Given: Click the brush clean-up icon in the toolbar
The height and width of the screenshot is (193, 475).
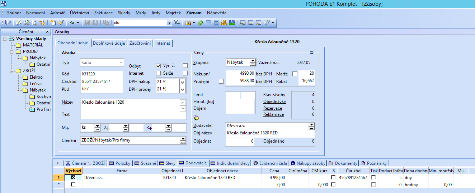Looking at the screenshot, I should pos(61,23).
